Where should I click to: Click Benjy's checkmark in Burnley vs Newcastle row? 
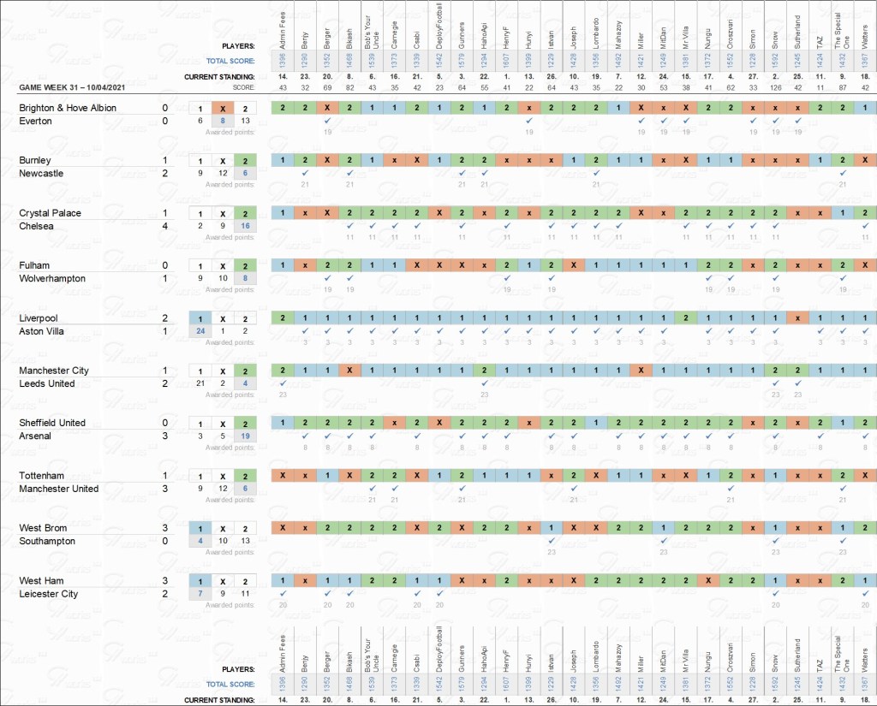(306, 173)
